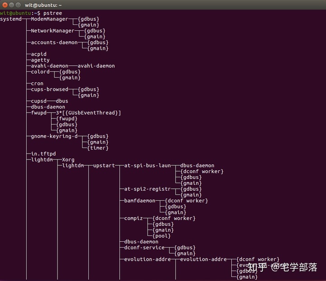This screenshot has width=326, height=281.
Task: Select the 'compiz' process name
Action: 134,218
